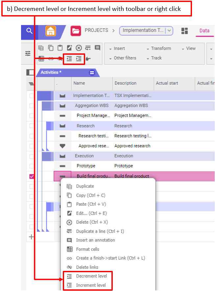Switch to the Data tab
215x291 pixels.
(204, 31)
